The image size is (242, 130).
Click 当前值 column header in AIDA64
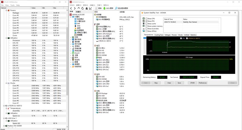[x=122, y=12]
